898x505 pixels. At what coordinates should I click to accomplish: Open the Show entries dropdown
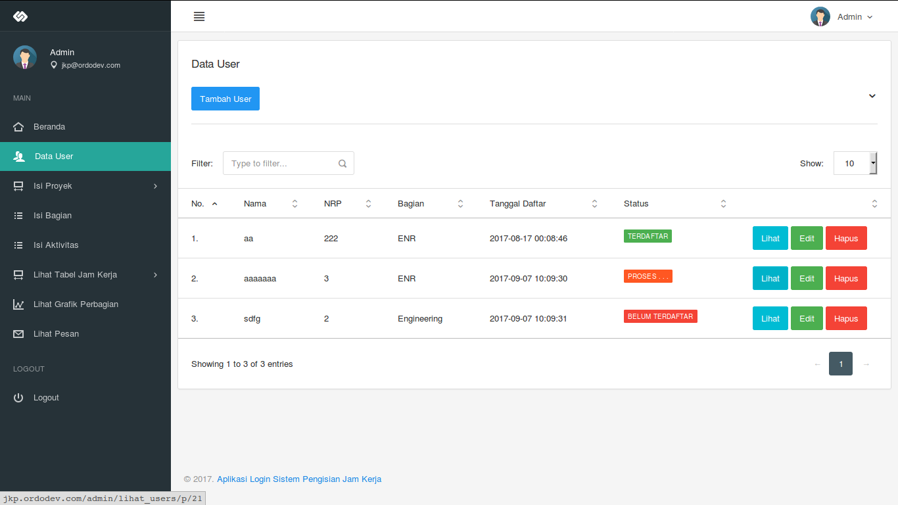855,163
